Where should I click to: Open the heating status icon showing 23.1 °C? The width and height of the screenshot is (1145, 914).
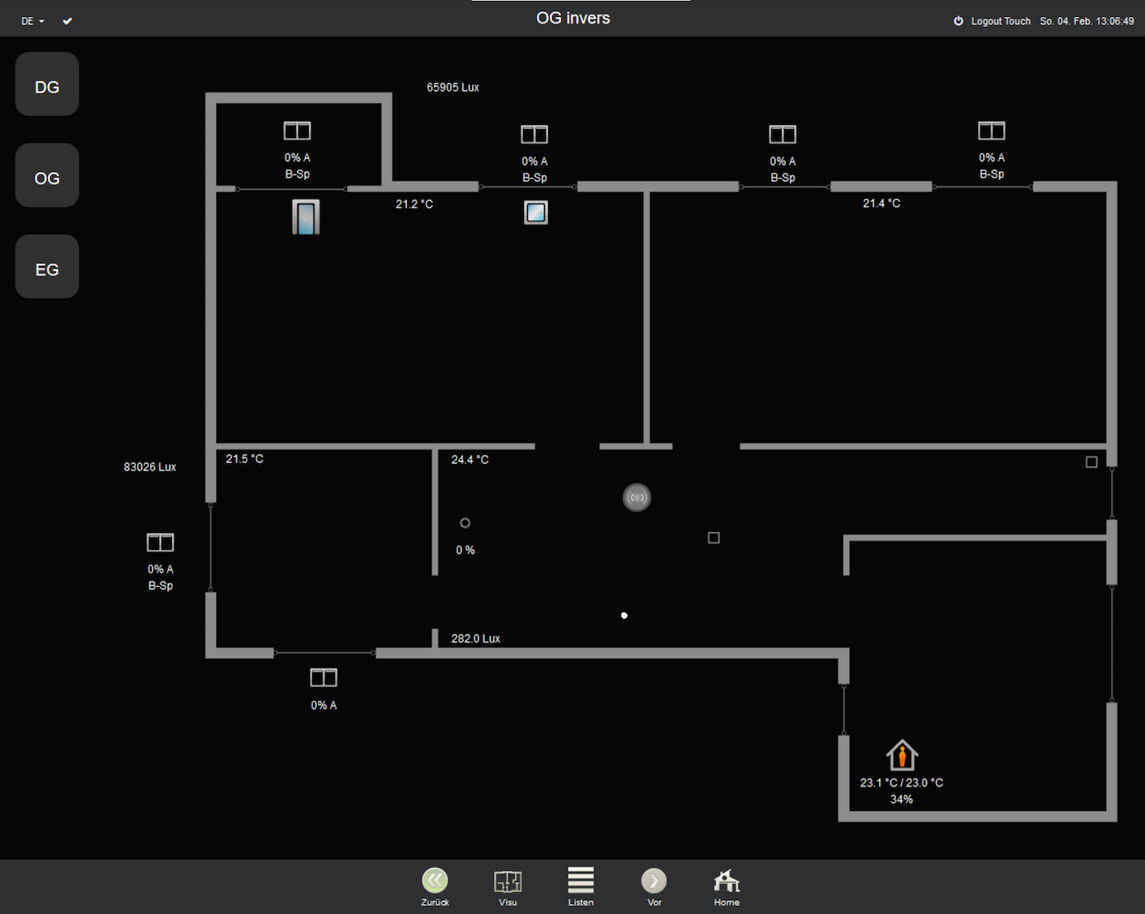tap(902, 754)
